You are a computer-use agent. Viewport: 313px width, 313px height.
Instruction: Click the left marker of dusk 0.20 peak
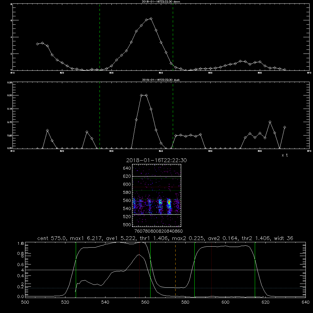[141, 95]
